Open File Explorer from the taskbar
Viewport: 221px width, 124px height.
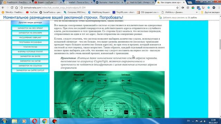point(15,121)
